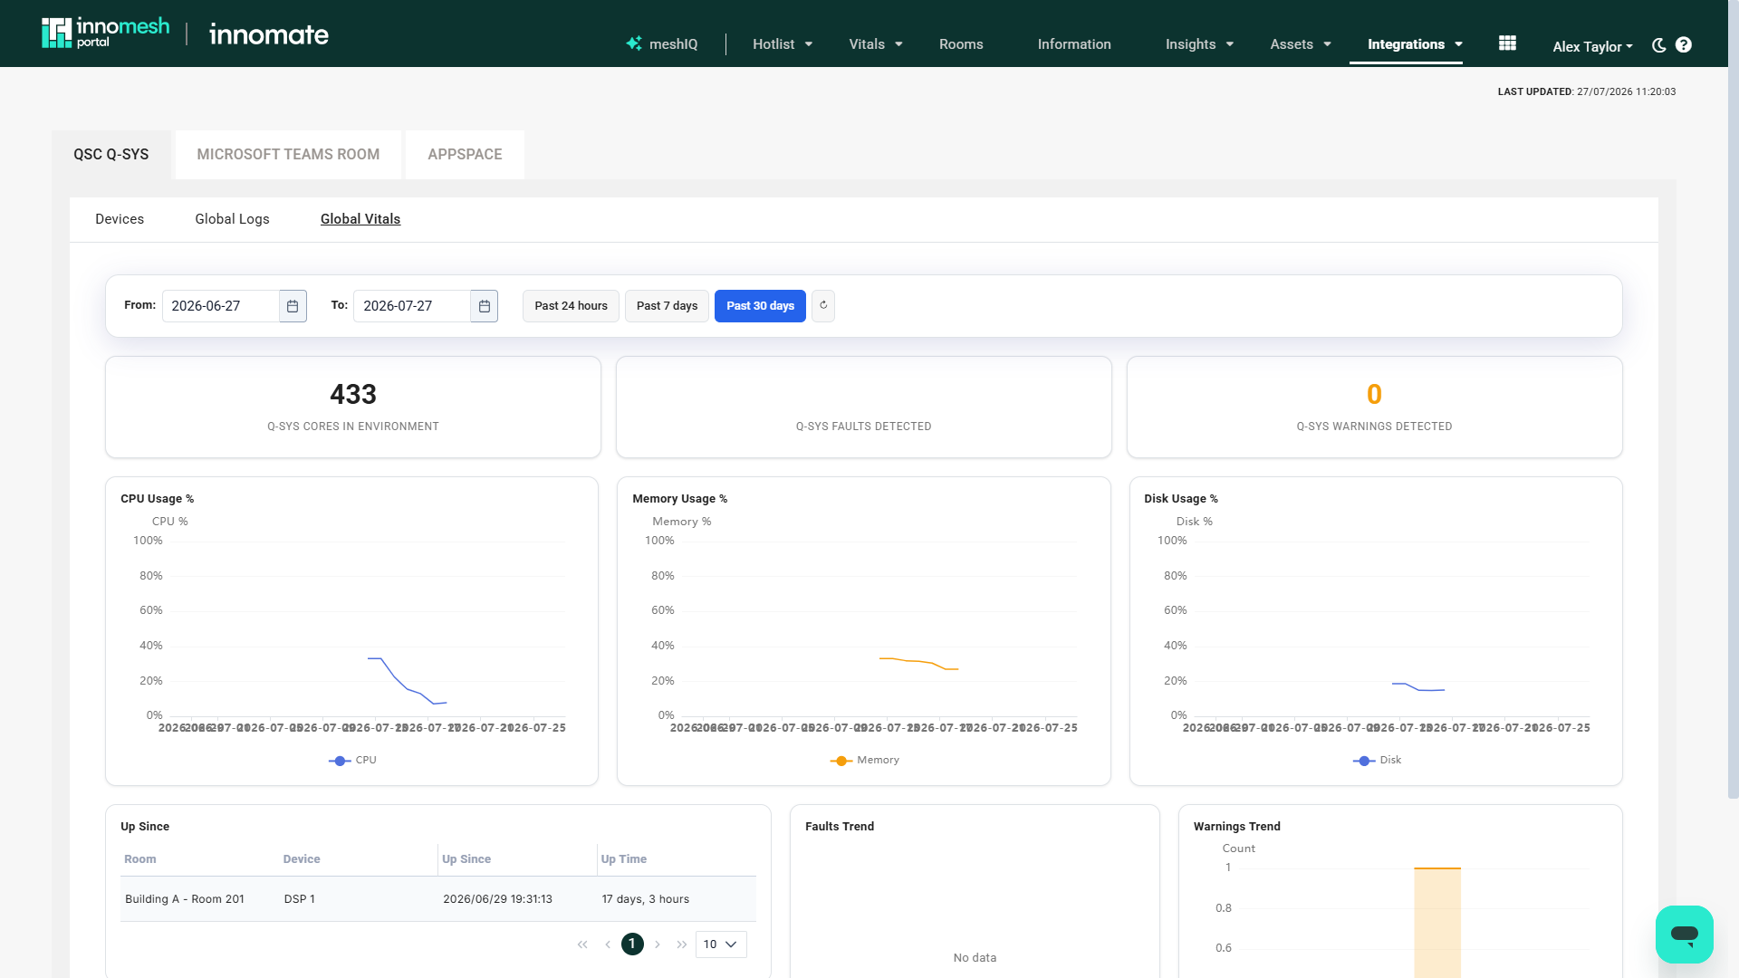The image size is (1739, 978).
Task: Select the QSC Q-SYS tab
Action: (111, 154)
